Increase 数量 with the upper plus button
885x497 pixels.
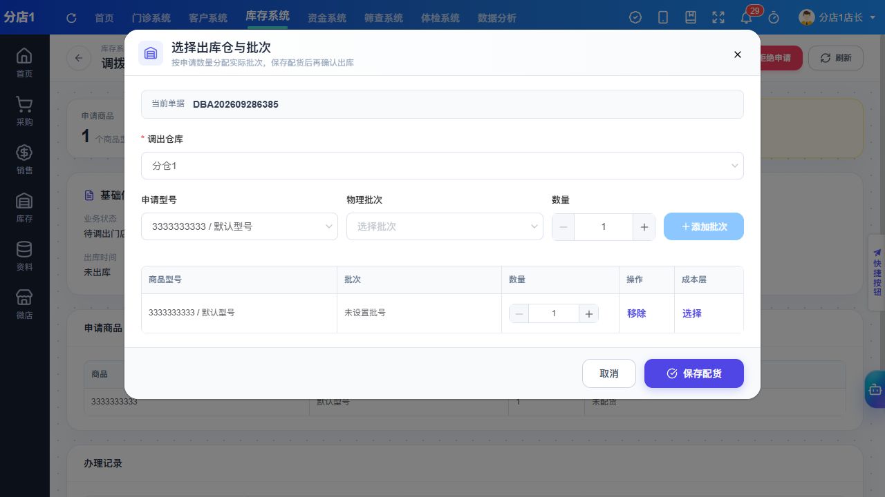pos(644,226)
